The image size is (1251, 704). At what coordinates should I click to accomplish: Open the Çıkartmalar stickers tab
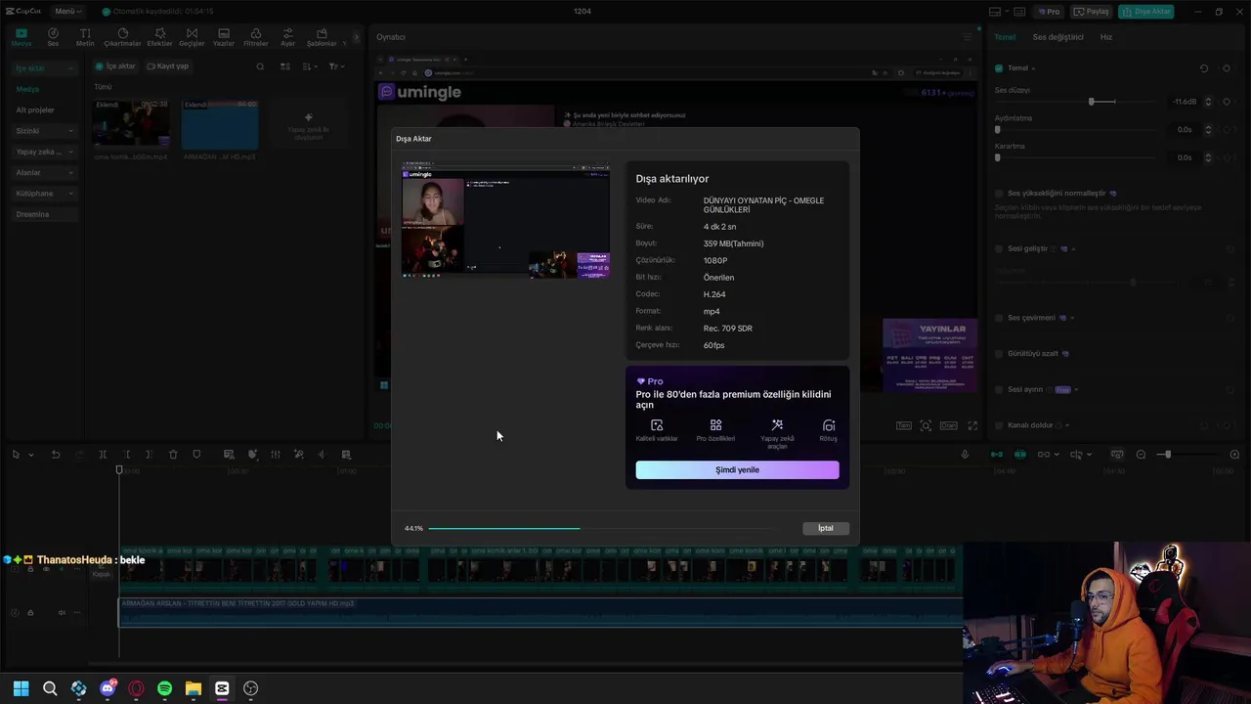122,37
